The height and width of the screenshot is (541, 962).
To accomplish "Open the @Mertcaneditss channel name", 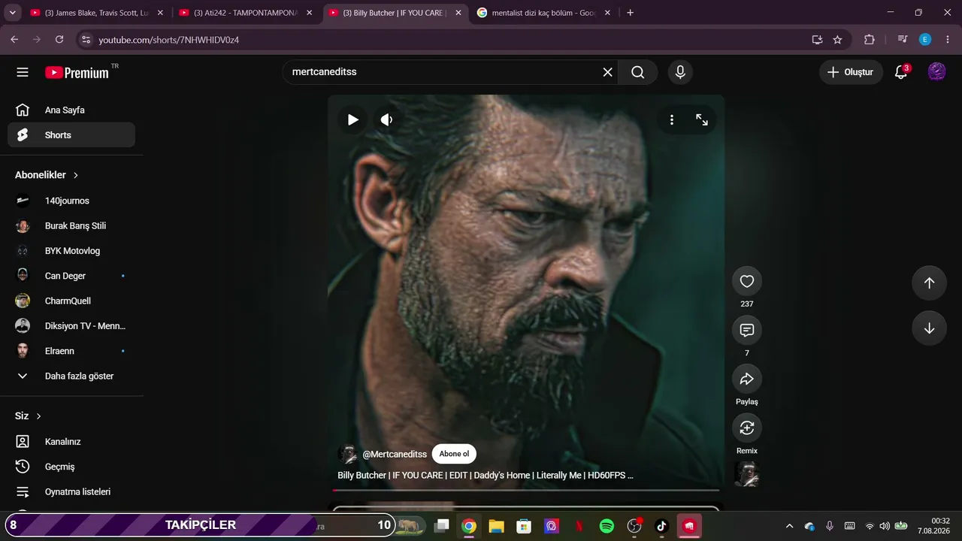I will click(x=395, y=455).
